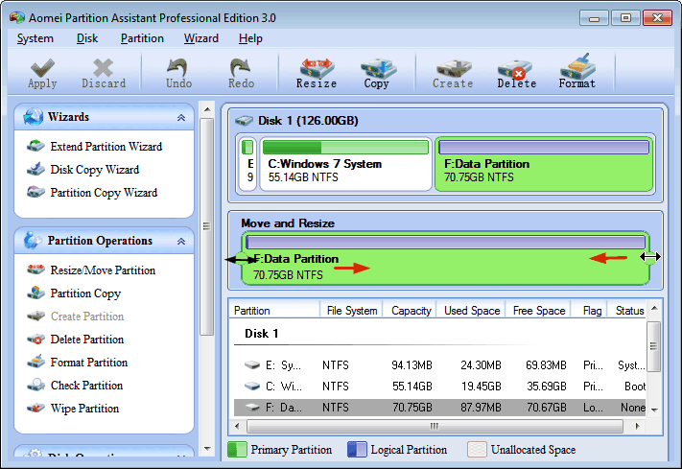Click the drive icon in the C: row

[x=252, y=386]
